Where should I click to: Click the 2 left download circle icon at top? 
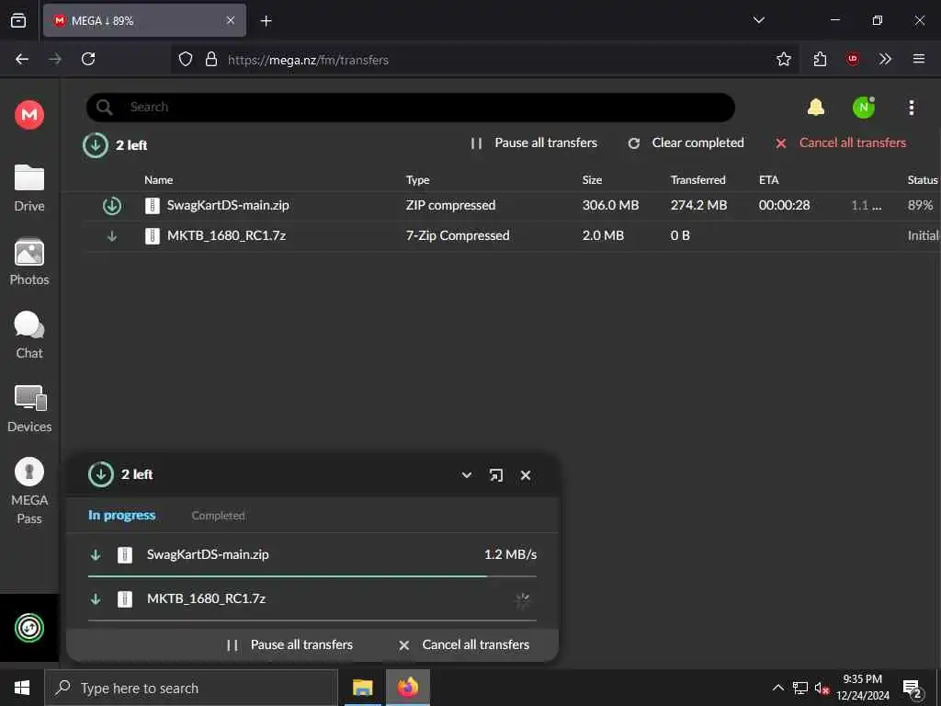(95, 144)
